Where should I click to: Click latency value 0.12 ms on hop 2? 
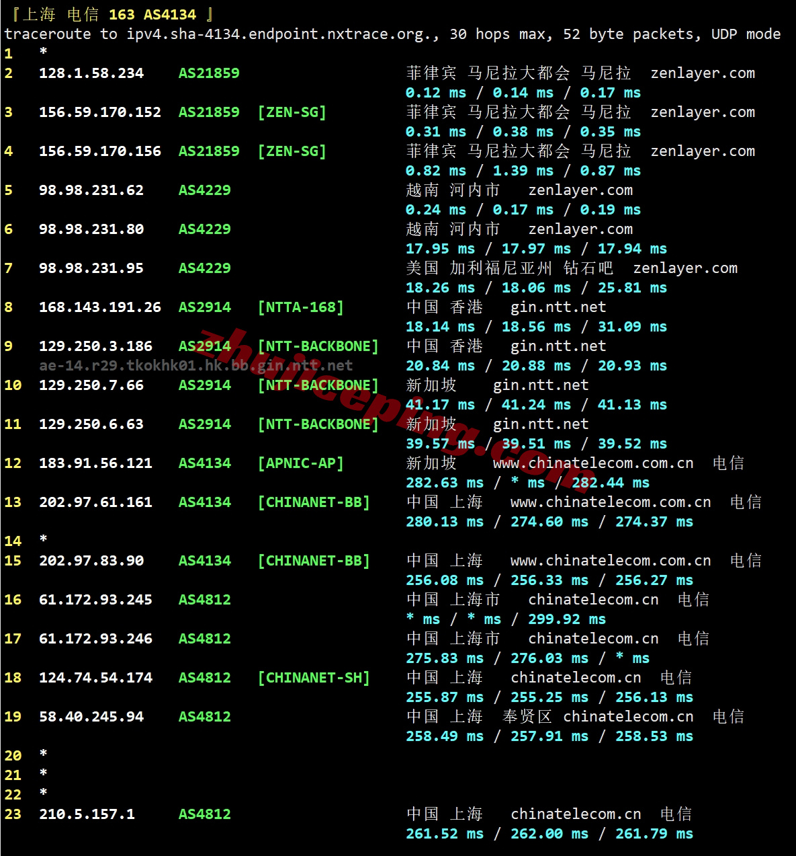[436, 93]
